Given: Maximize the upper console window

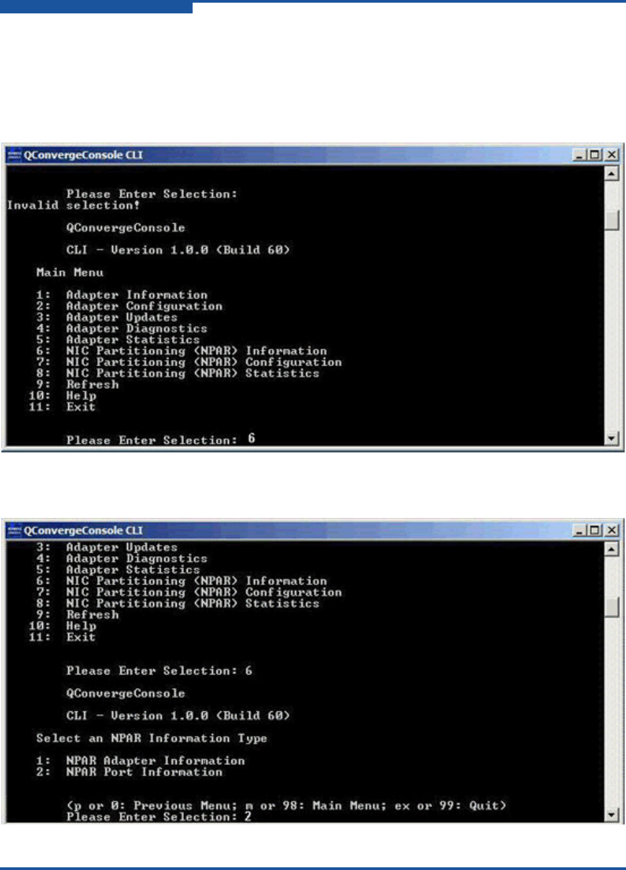Looking at the screenshot, I should 594,155.
